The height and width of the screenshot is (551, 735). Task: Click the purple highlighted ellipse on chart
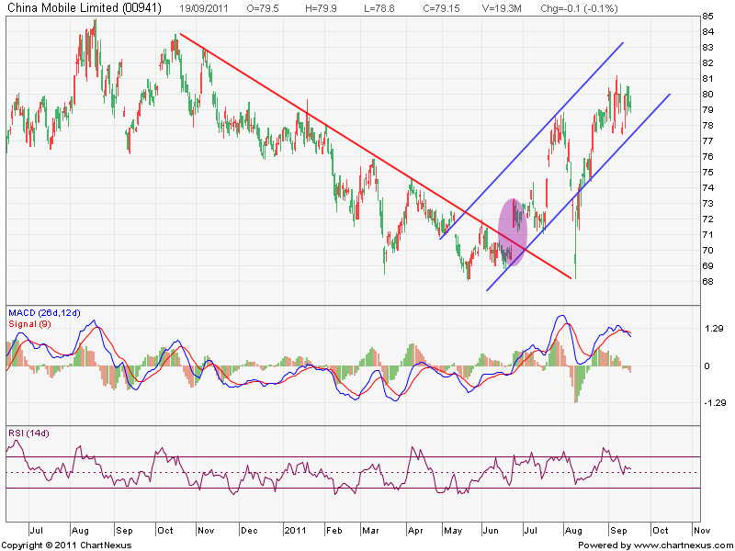pos(512,232)
